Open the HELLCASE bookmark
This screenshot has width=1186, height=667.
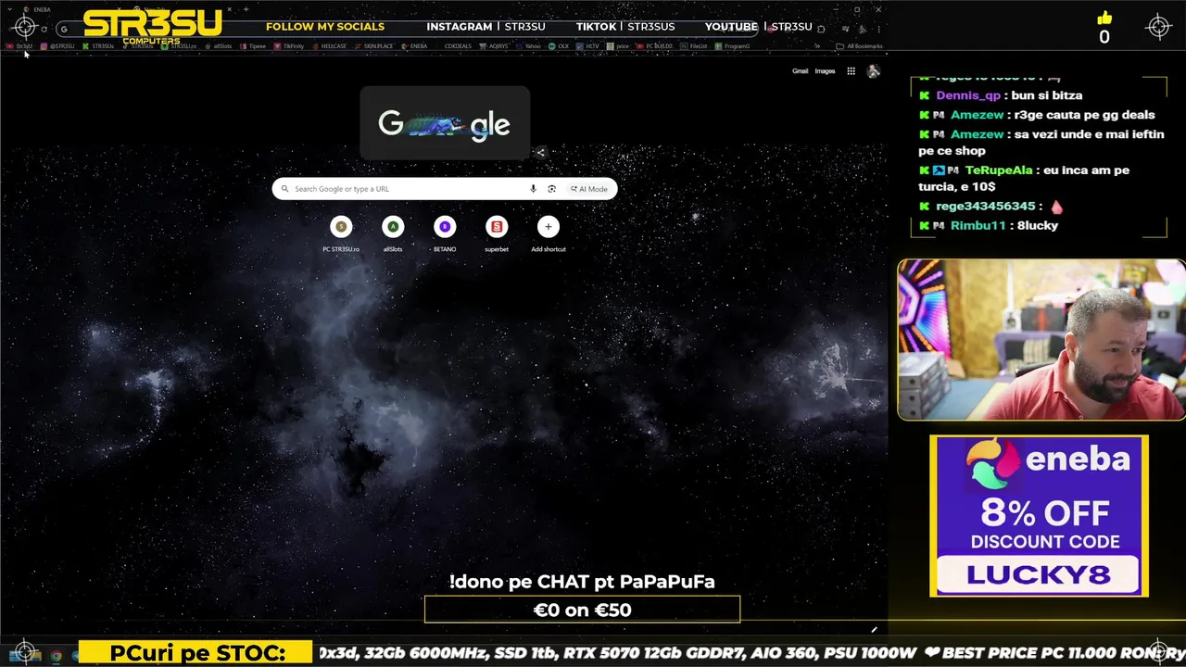[x=329, y=45]
